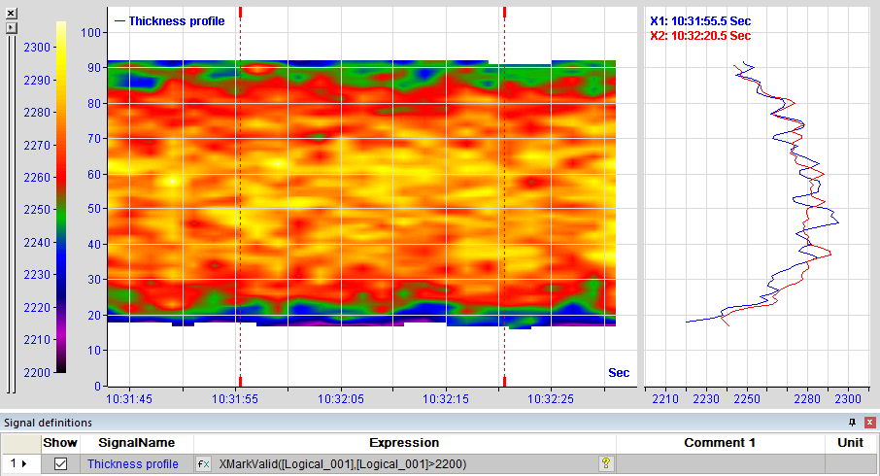Select the Thickness profile signal name cell
Viewport: 880px width, 476px height.
pos(132,464)
